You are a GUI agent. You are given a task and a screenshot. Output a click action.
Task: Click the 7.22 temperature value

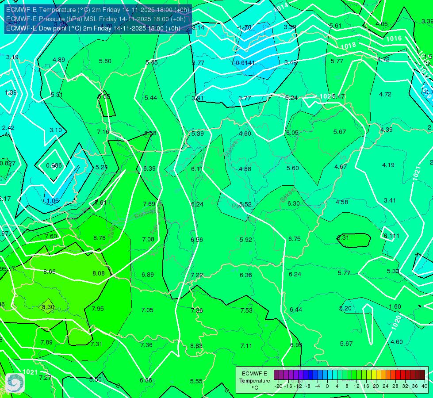[x=197, y=275]
